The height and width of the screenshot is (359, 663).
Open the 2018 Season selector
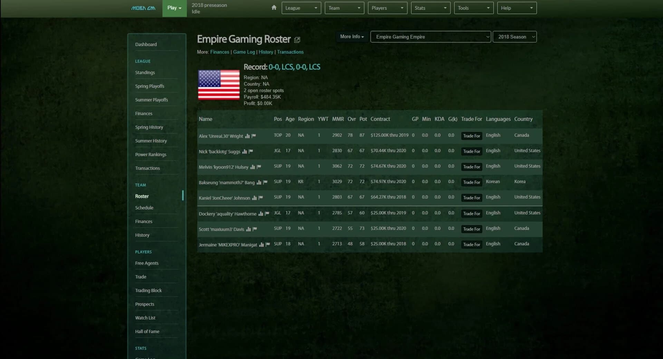pos(515,37)
